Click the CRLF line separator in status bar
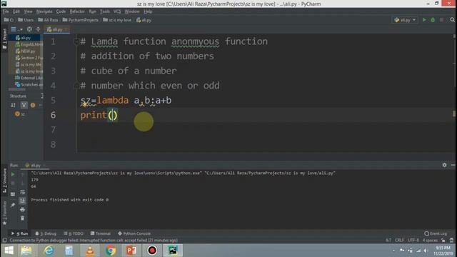Image resolution: width=457 pixels, height=257 pixels. [399, 240]
